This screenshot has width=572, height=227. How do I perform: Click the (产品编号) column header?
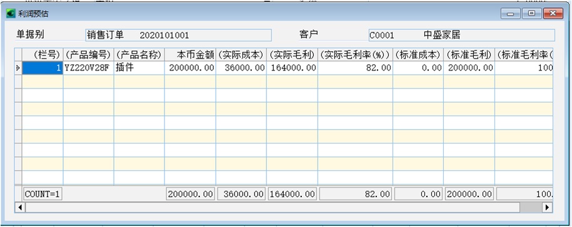(x=89, y=55)
